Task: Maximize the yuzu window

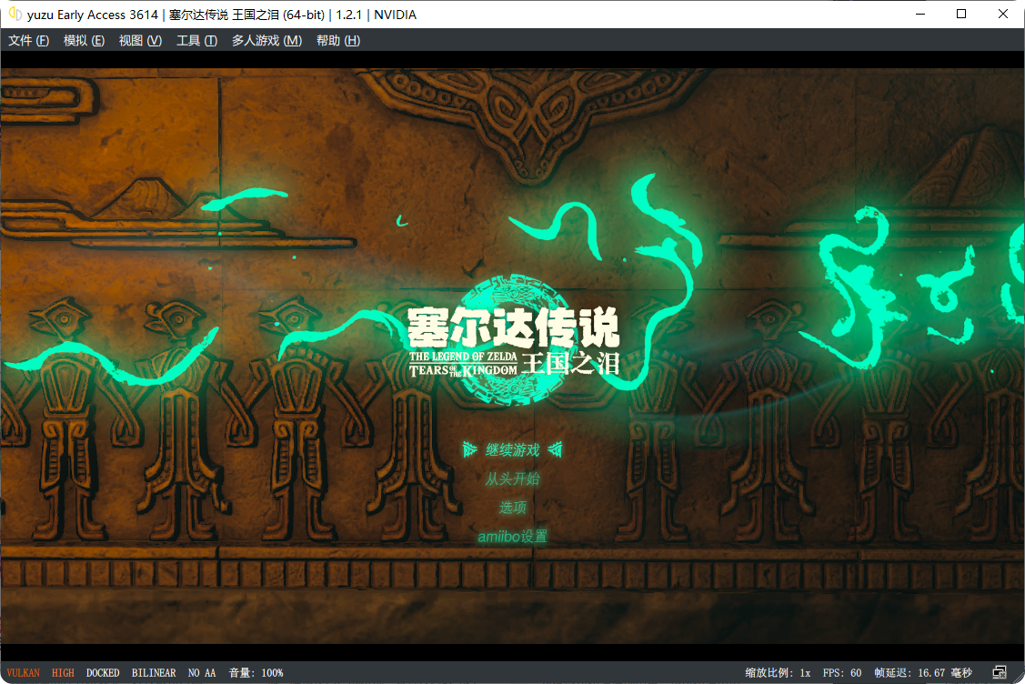Action: point(961,14)
